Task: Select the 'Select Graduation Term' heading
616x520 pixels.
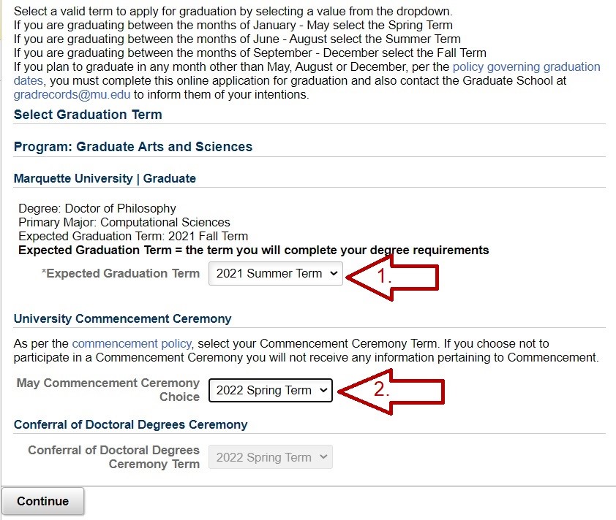Action: click(x=88, y=115)
